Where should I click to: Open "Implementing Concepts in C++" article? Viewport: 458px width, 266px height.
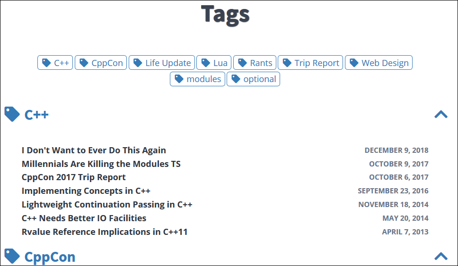86,191
